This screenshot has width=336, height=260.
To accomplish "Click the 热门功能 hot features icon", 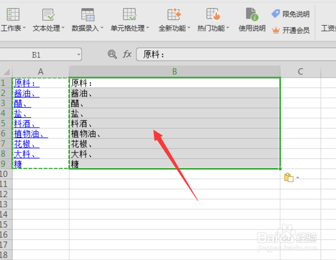I will click(x=213, y=14).
